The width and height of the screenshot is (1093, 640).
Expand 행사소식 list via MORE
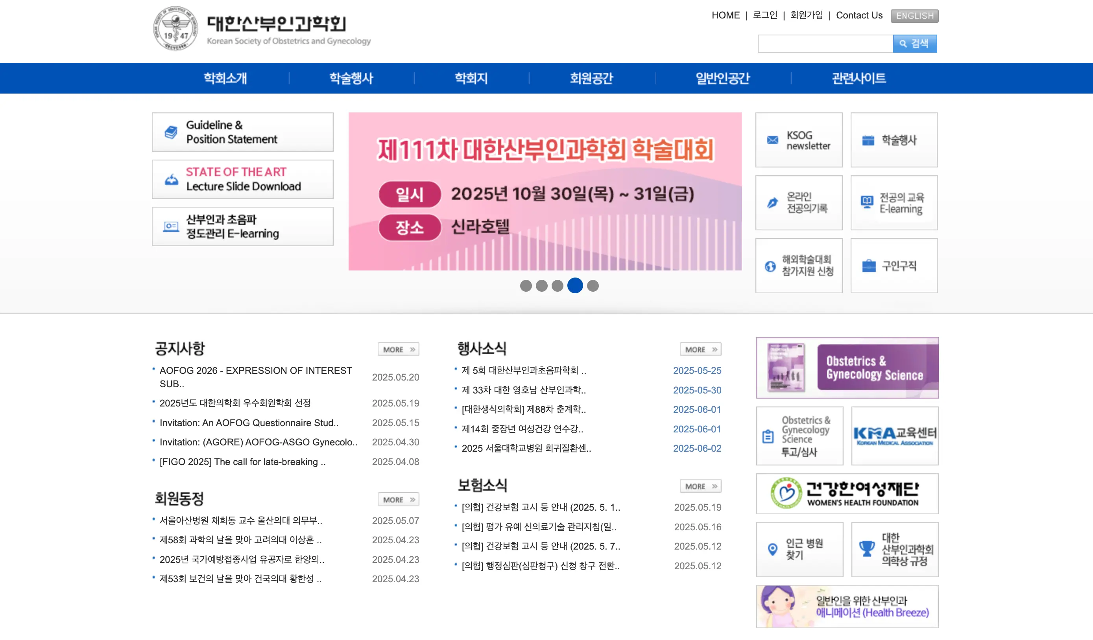point(700,349)
